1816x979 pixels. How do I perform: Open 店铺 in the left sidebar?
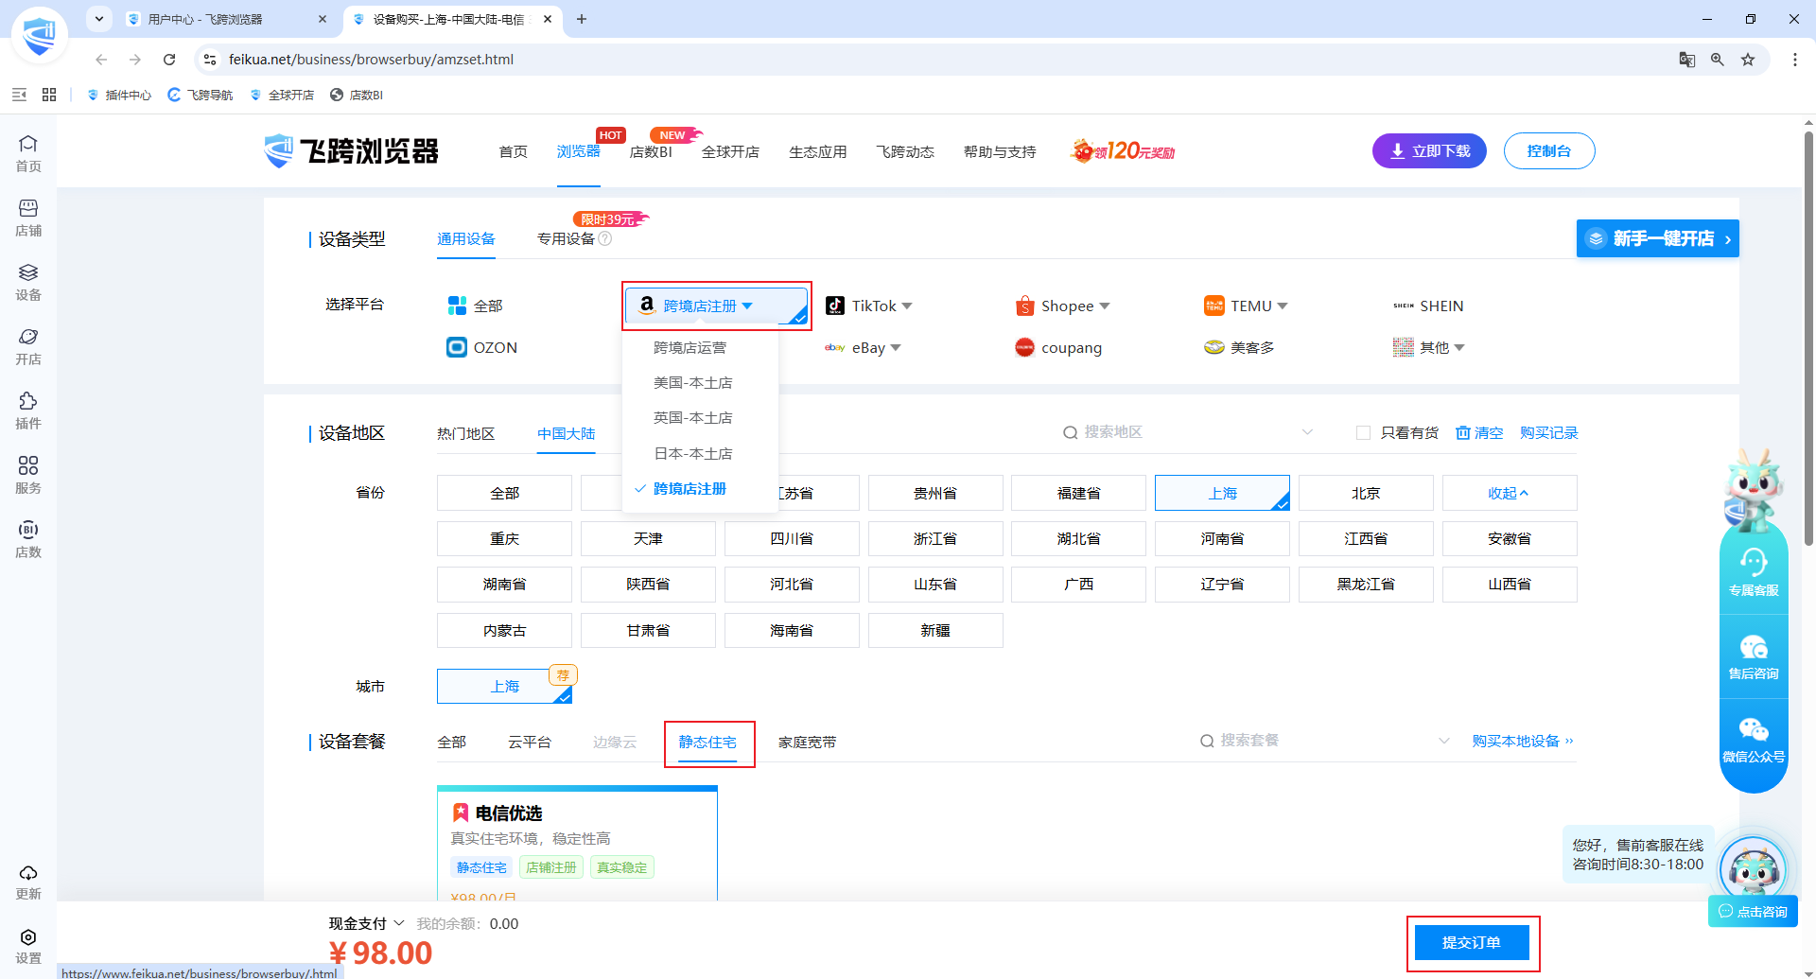[28, 218]
